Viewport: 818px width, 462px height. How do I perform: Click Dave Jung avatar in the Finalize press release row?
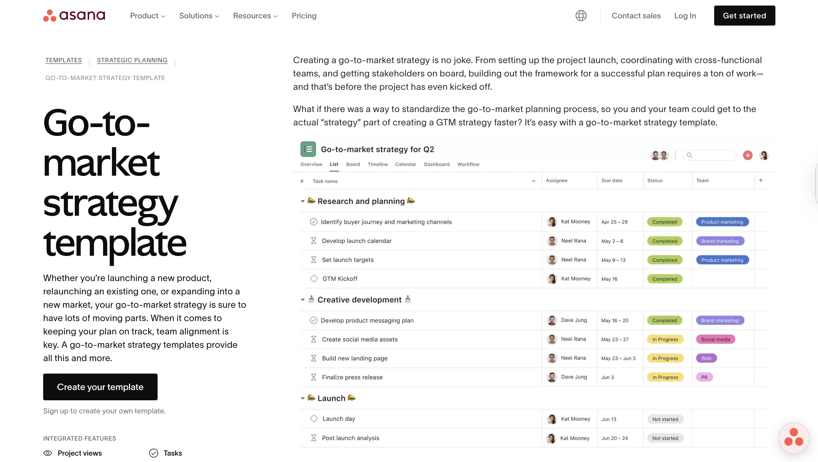[x=552, y=377]
